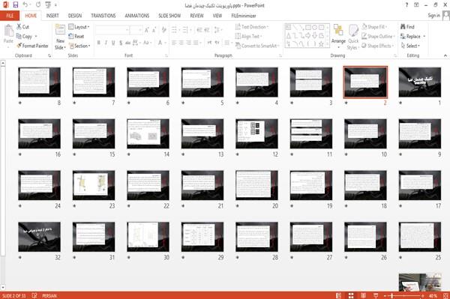Viewport: 450px width, 299px height.
Task: Increase the font size
Action: (x=147, y=30)
